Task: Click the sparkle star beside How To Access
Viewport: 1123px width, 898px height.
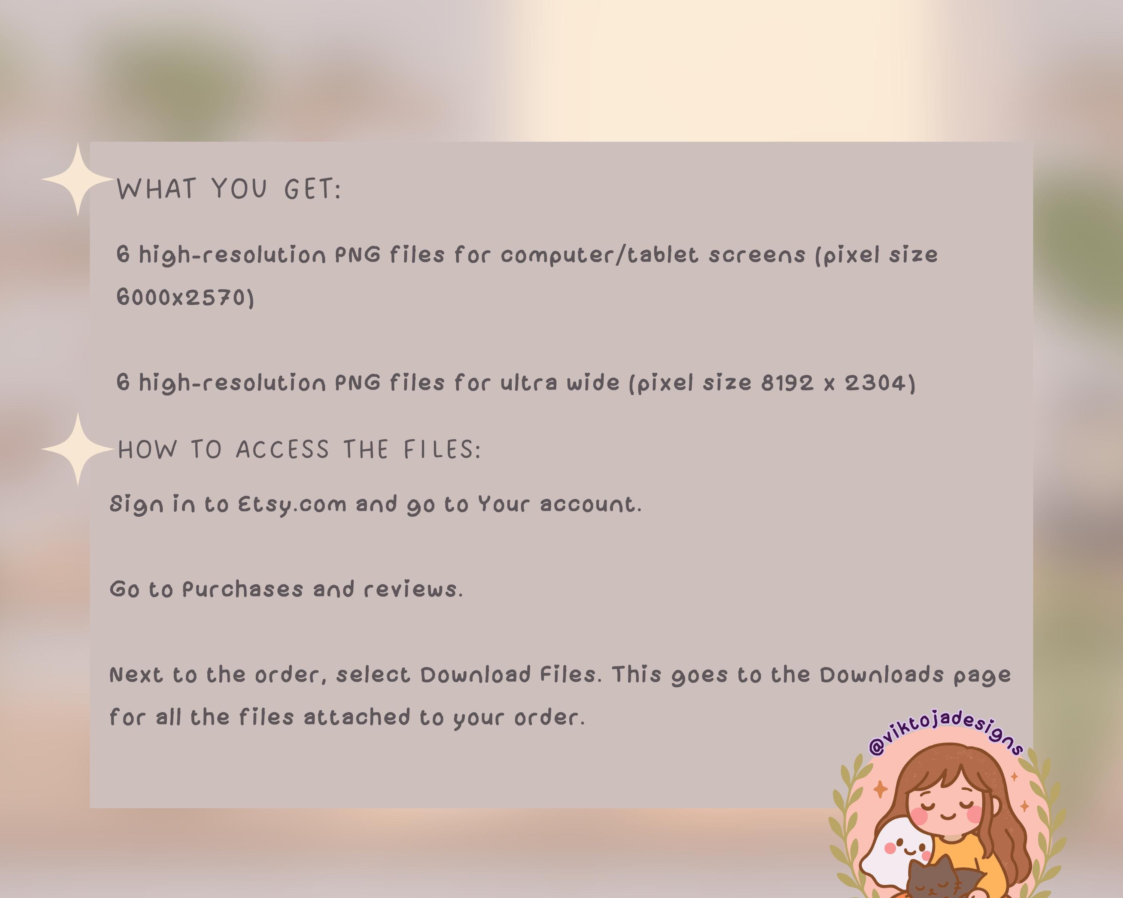Action: click(x=77, y=449)
